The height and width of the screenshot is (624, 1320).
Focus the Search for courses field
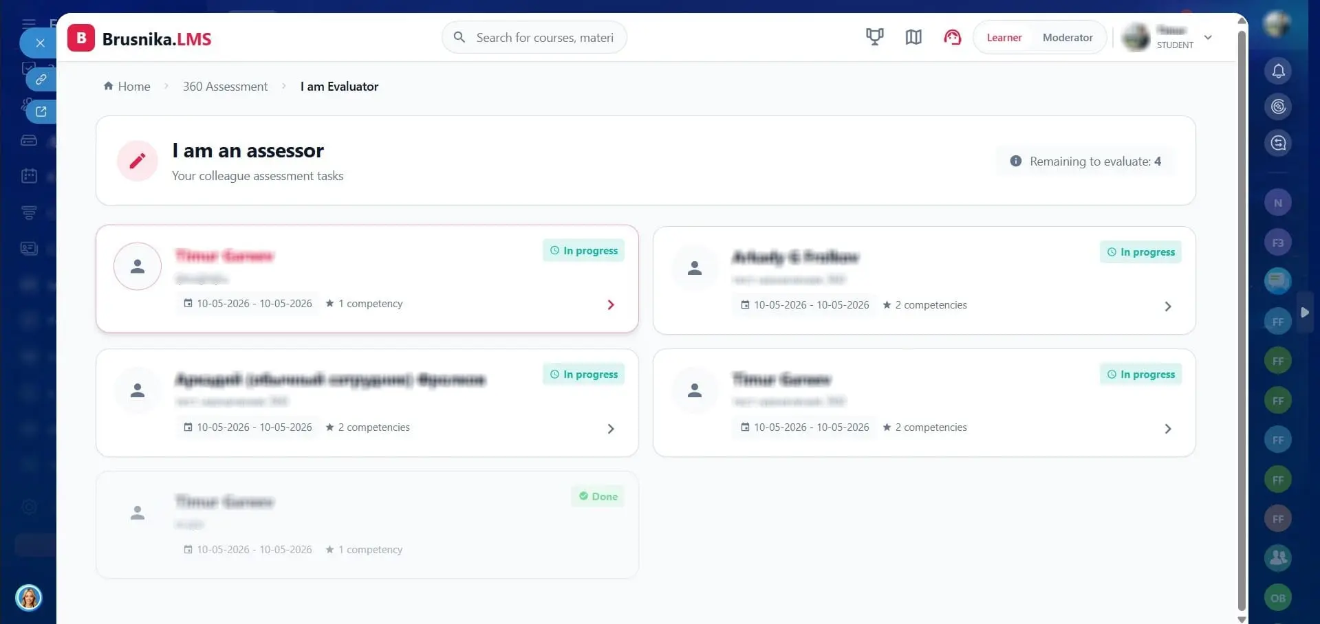point(534,37)
